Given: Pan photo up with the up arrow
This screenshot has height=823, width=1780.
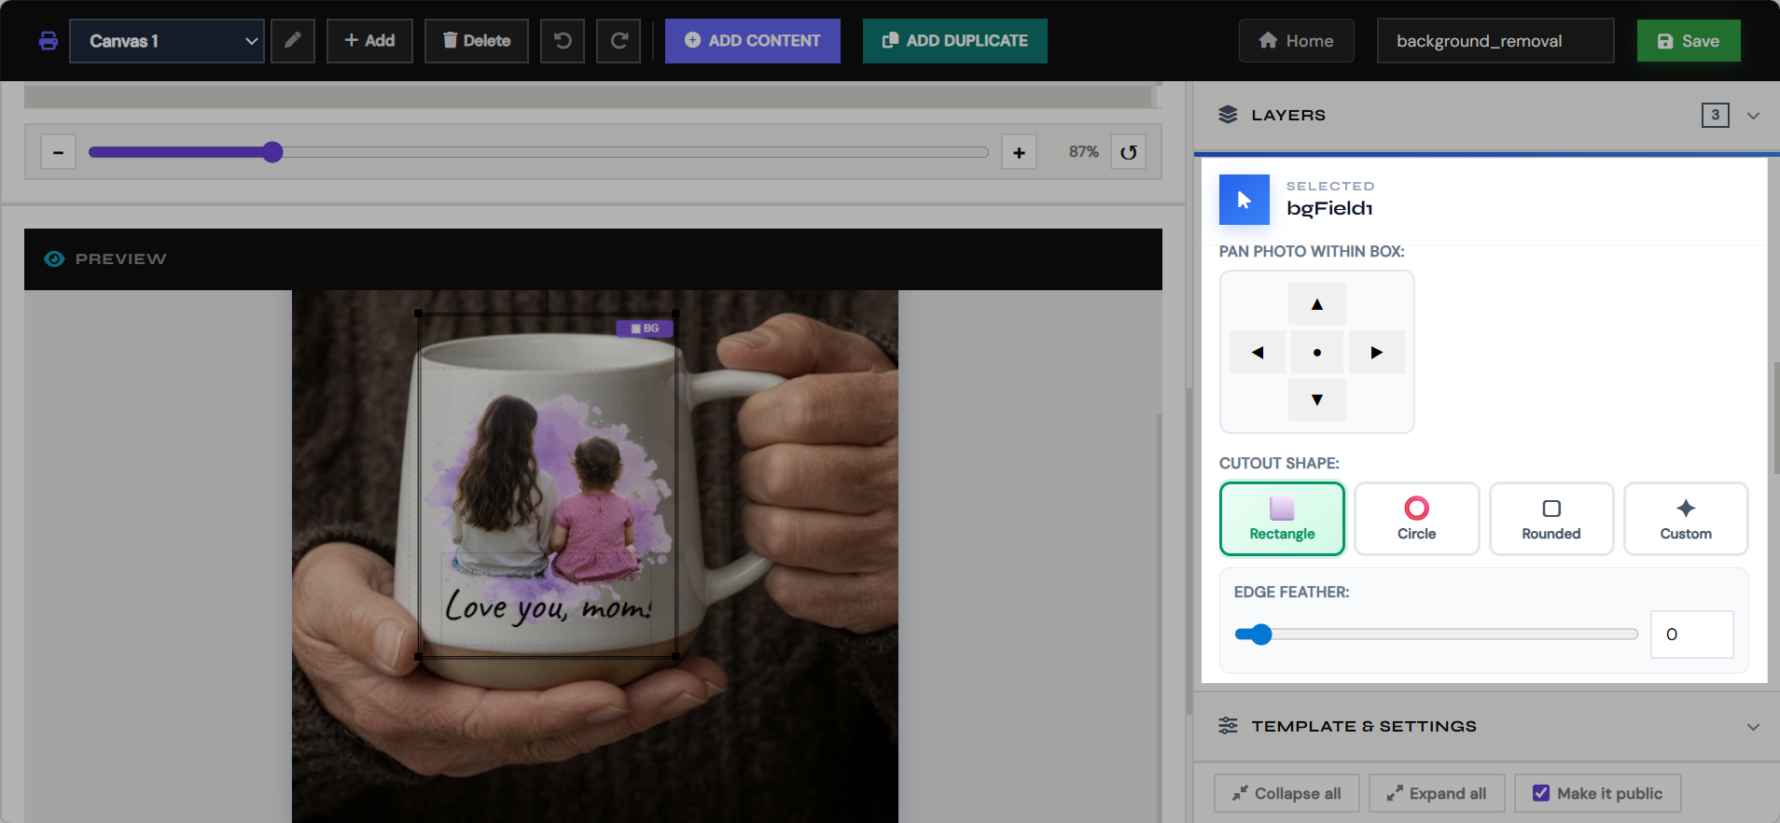Looking at the screenshot, I should [1317, 304].
